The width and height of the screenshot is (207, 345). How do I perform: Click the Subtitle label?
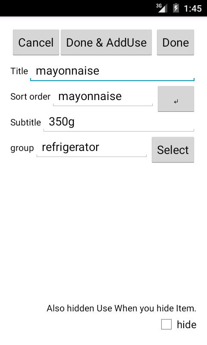coord(25,122)
